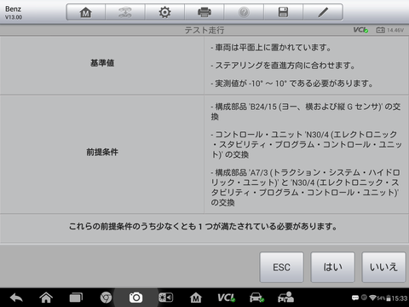Select the 車両は平面上に置かれています line
The width and height of the screenshot is (409, 307).
tap(271, 48)
